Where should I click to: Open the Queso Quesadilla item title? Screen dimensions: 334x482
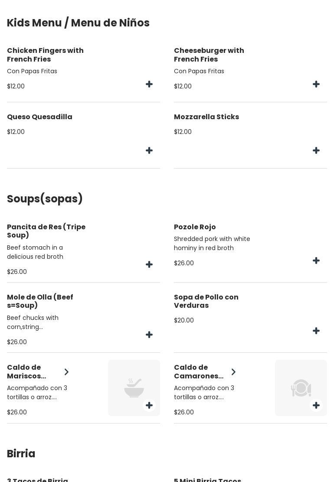39,117
